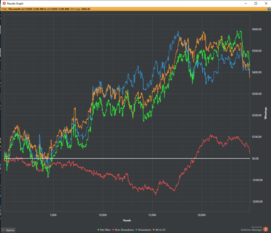Click the Hands x-axis title
The height and width of the screenshot is (233, 271).
coord(127,220)
